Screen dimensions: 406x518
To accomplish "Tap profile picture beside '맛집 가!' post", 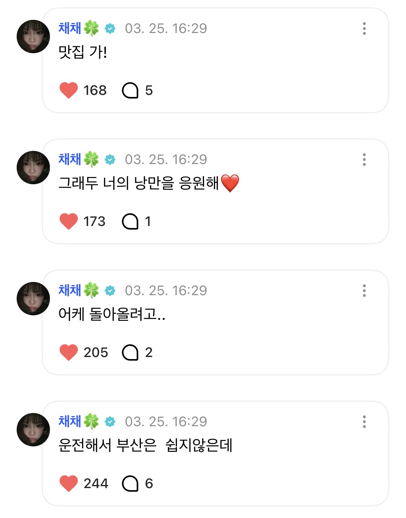I will [x=33, y=37].
